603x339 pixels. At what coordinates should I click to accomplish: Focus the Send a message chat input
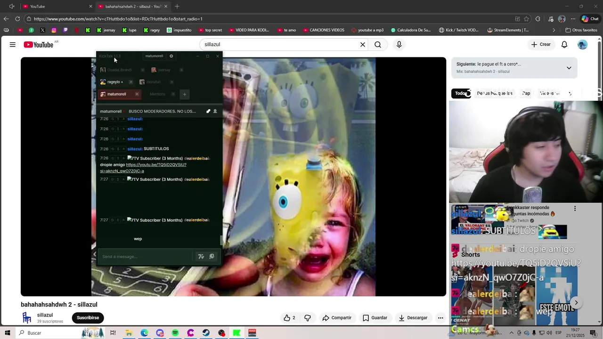pyautogui.click(x=146, y=257)
